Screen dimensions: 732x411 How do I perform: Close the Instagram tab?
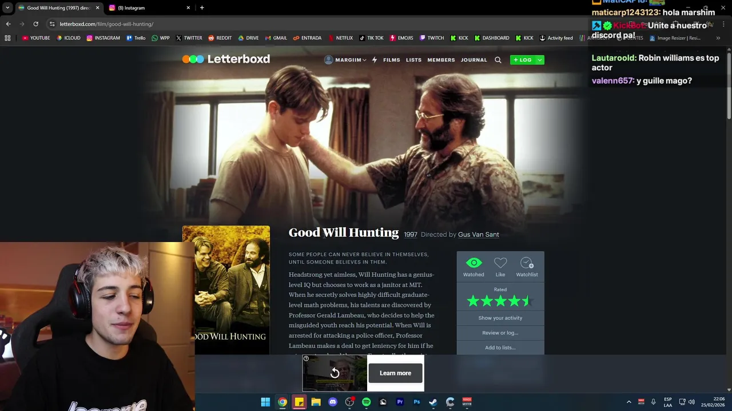(188, 8)
